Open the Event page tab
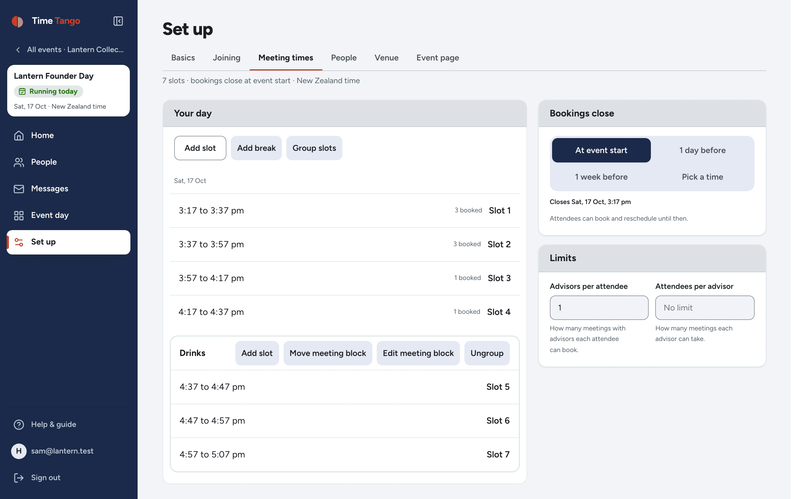 [438, 58]
